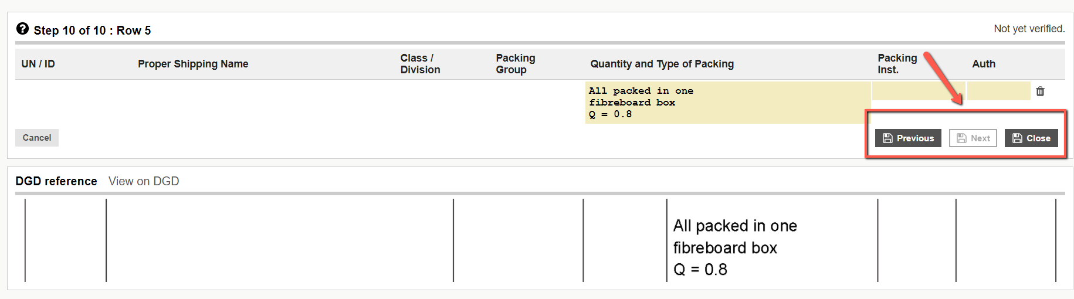Screen dimensions: 1074x299
Task: Click the UN / ID column header
Action: 38,64
